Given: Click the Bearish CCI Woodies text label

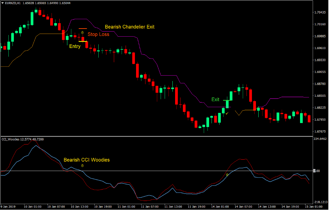Looking at the screenshot, I should (x=87, y=160).
